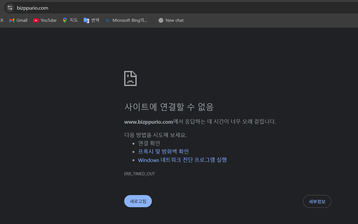Open the partially visible ER bookmark
358x224 pixels.
(1, 20)
